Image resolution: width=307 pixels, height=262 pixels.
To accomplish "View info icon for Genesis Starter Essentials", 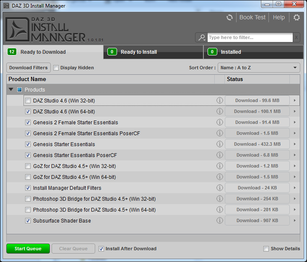I will (x=219, y=144).
